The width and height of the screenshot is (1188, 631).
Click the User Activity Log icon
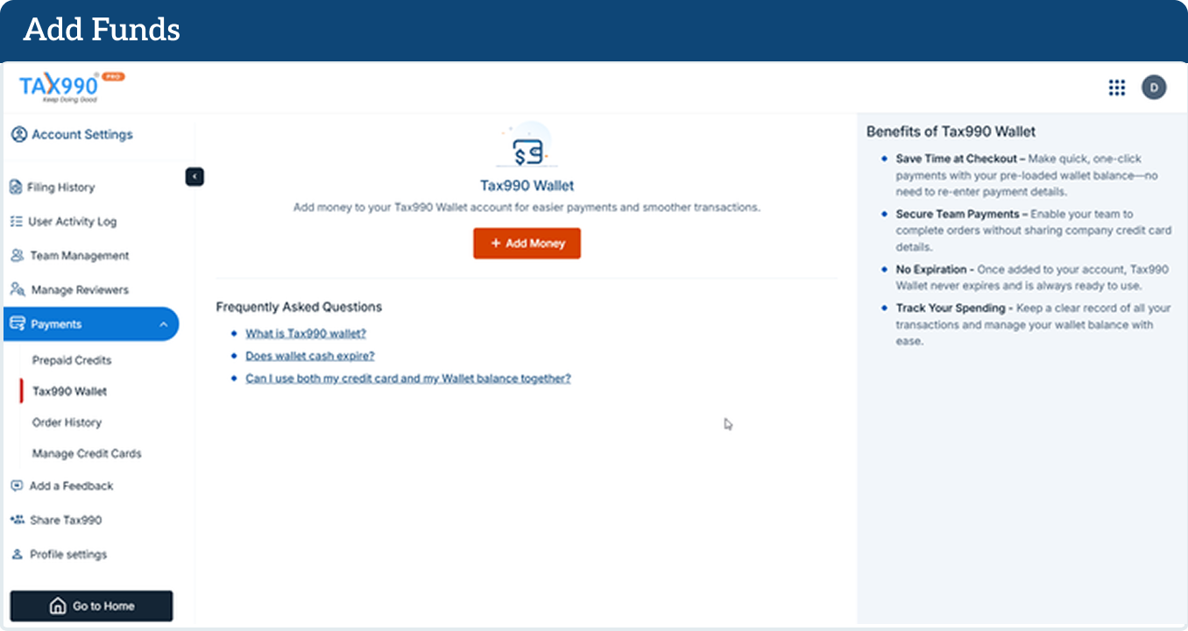point(16,222)
